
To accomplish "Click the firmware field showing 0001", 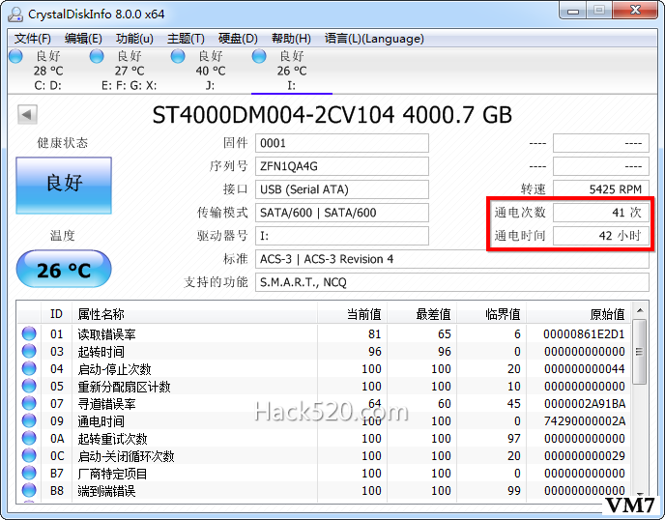I will tap(342, 143).
